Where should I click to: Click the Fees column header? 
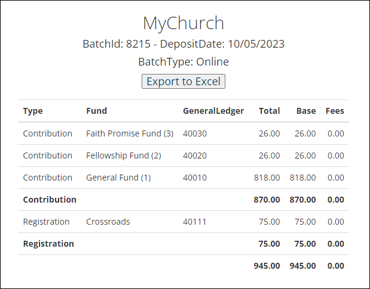[x=335, y=111]
